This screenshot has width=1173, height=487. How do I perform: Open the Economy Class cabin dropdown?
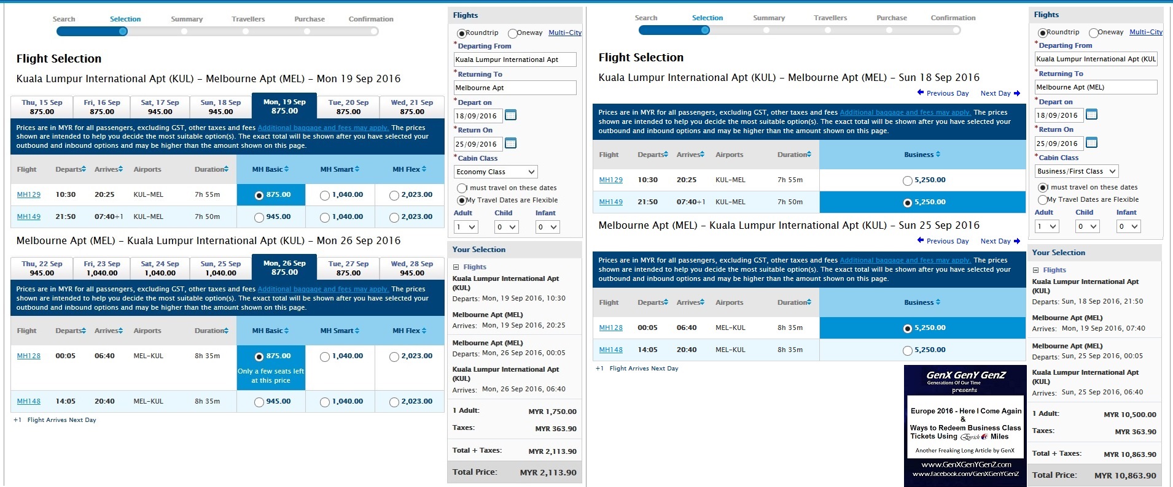496,172
